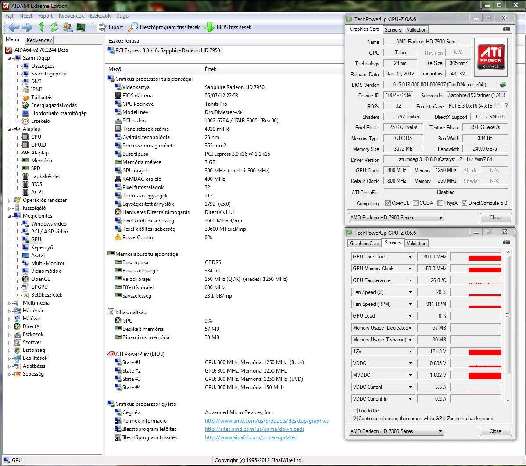Click the BIOS frissítések green arrow icon
Image resolution: width=526 pixels, height=466 pixels.
coord(210,27)
